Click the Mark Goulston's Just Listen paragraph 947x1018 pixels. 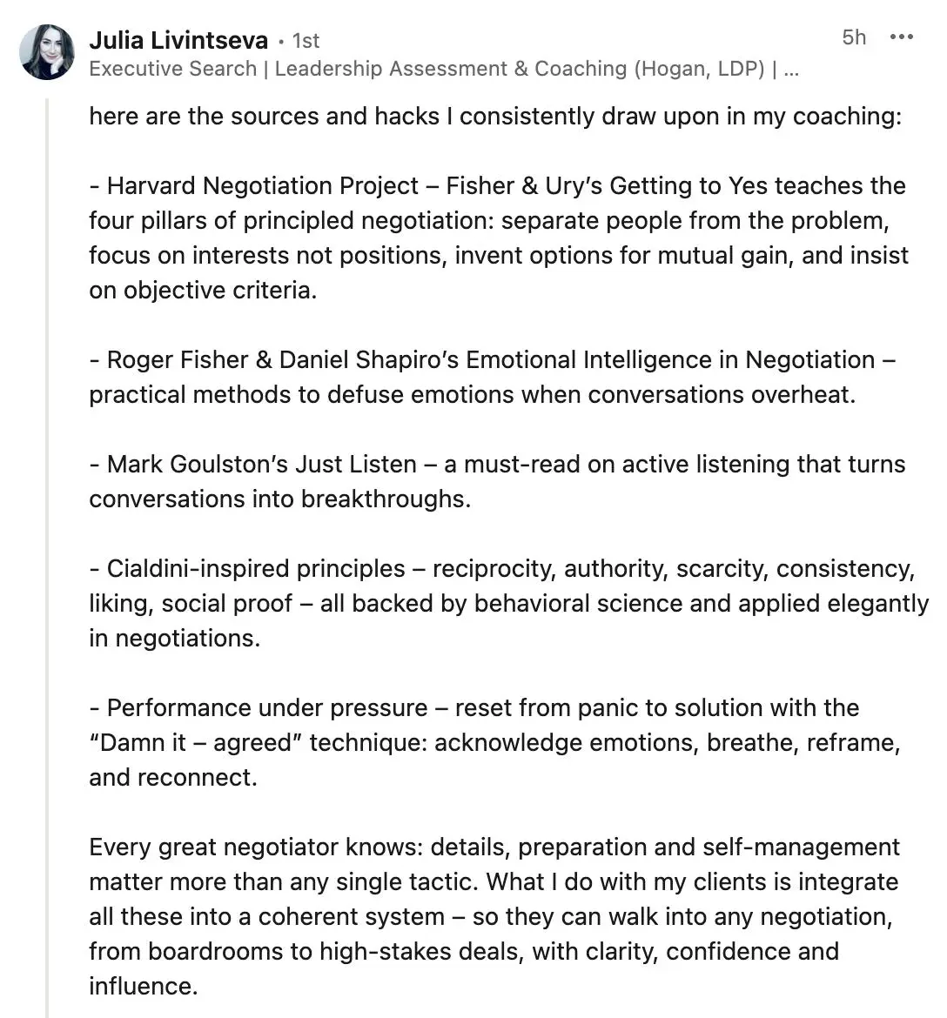498,482
